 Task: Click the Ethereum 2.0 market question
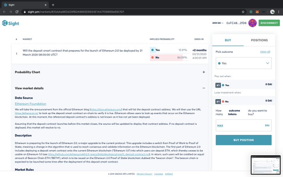pyautogui.click(x=82, y=52)
